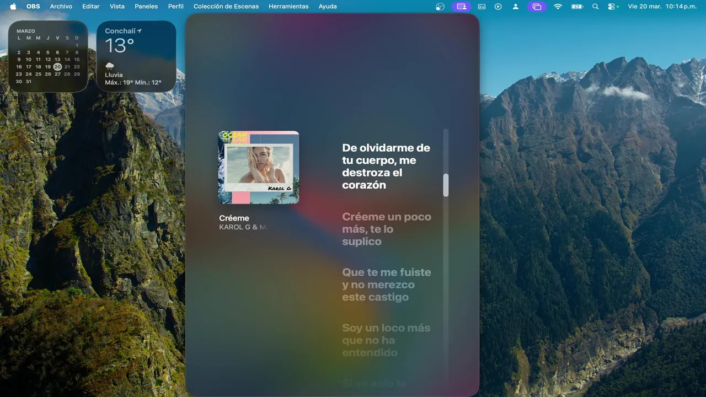This screenshot has width=706, height=397.
Task: Open the Editar menu
Action: coord(91,7)
